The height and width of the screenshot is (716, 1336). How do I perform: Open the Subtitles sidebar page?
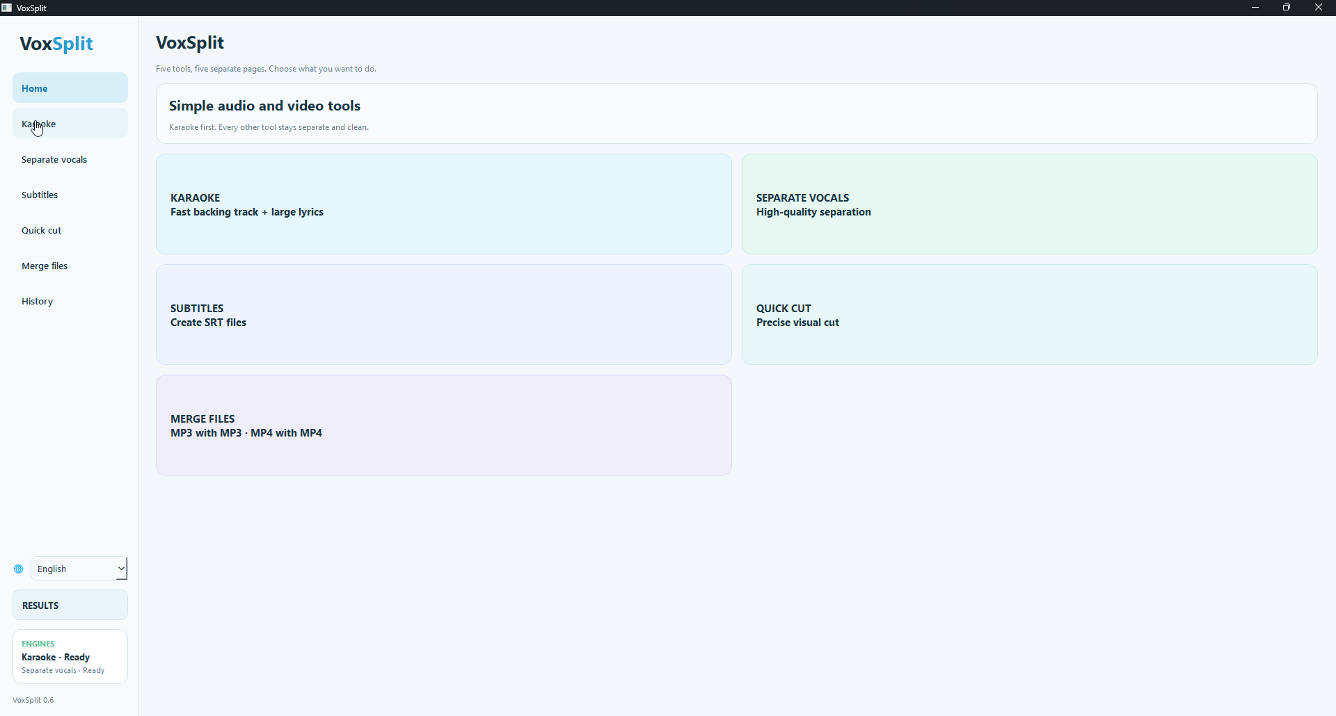tap(70, 195)
